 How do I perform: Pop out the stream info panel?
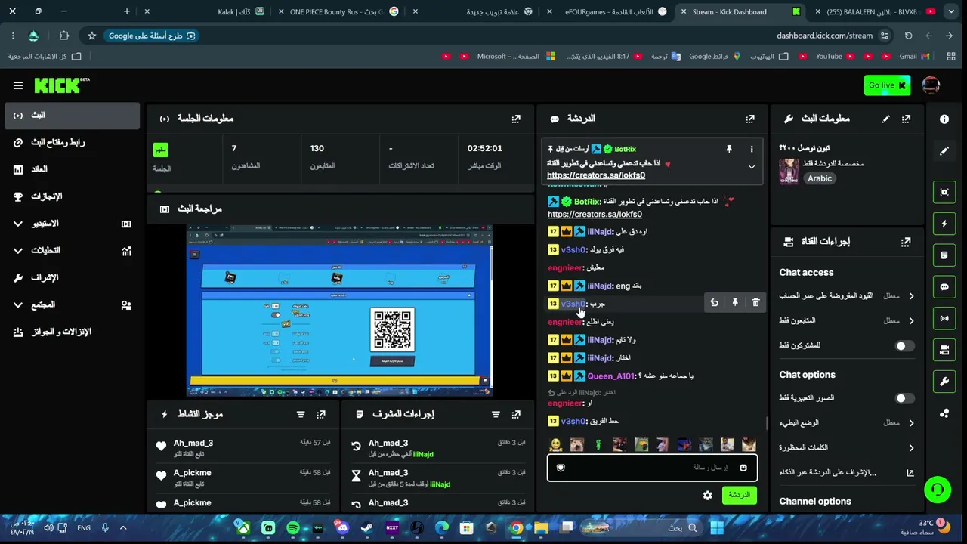[x=906, y=119]
